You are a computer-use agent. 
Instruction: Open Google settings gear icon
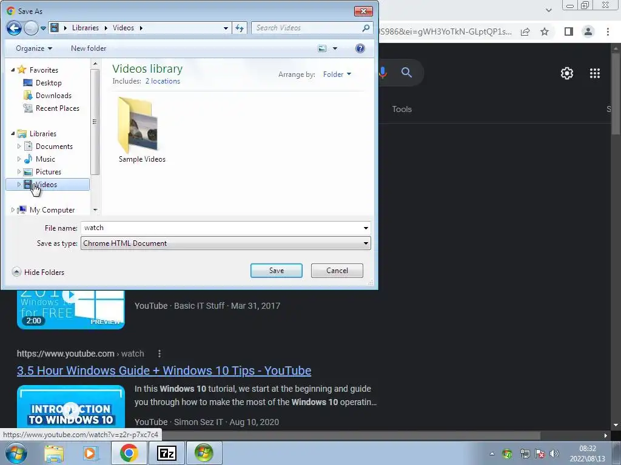point(567,73)
